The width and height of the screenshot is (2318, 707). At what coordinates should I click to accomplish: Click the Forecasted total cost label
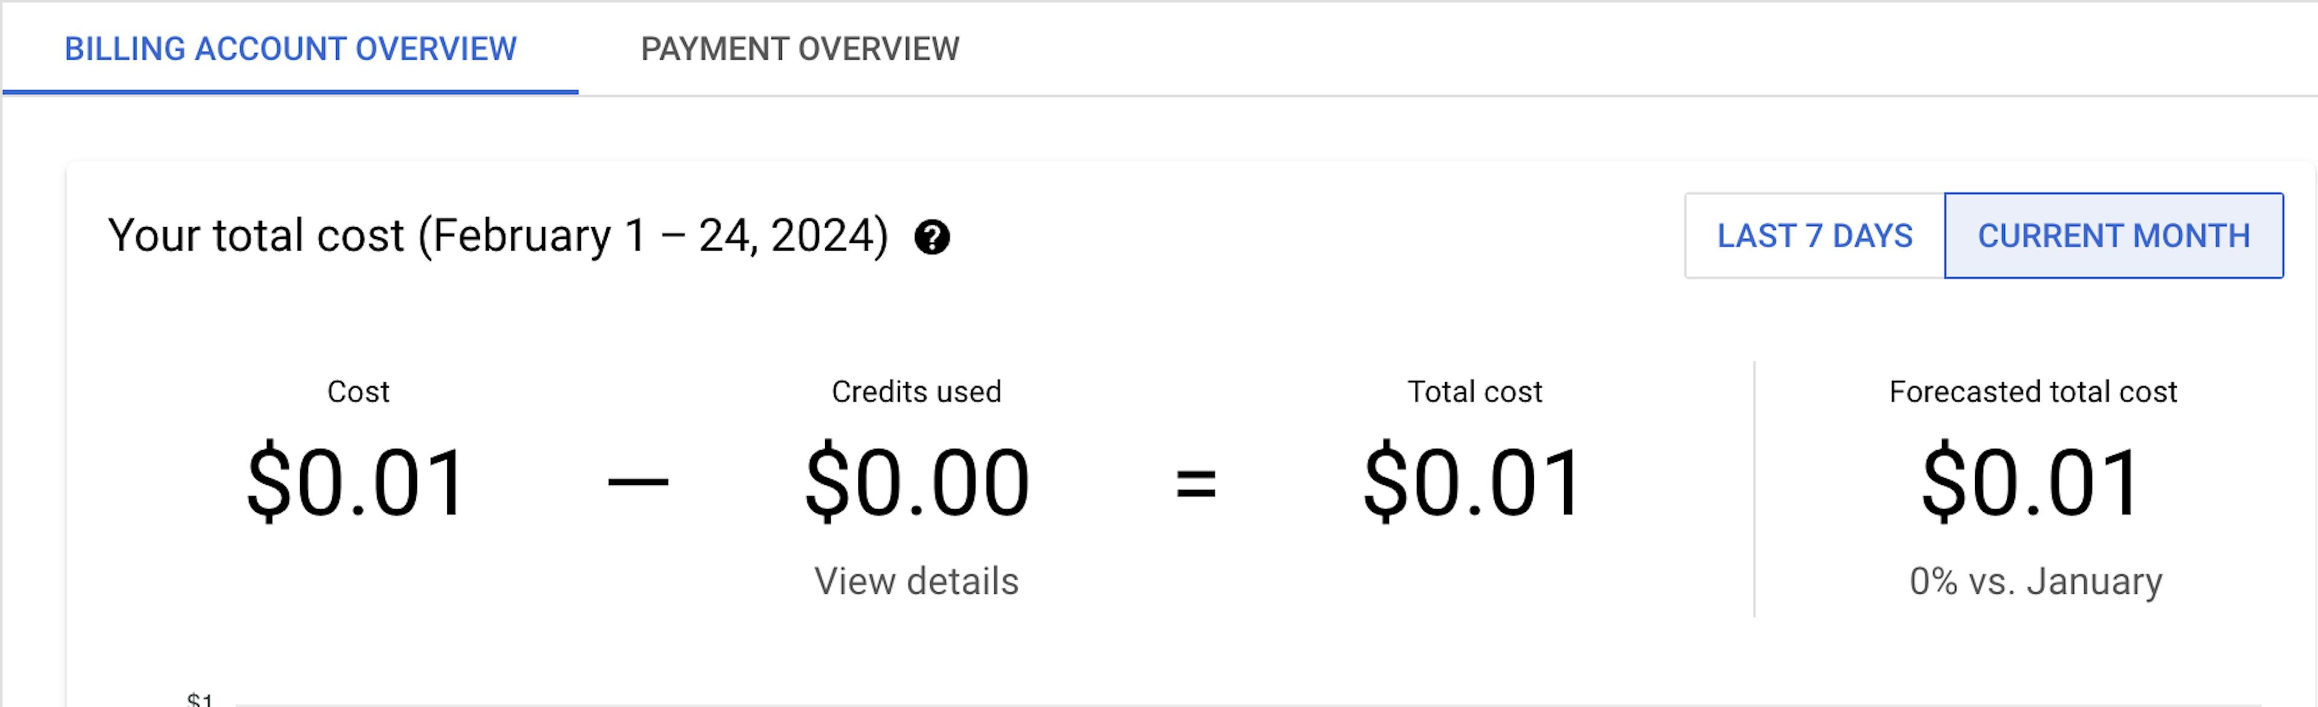pyautogui.click(x=2032, y=392)
